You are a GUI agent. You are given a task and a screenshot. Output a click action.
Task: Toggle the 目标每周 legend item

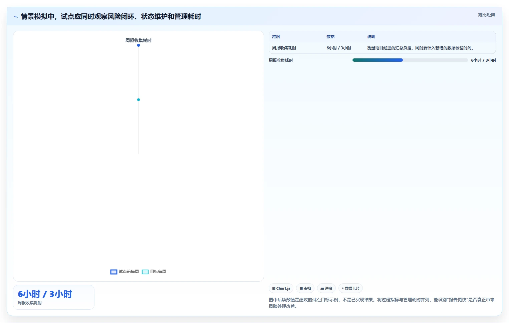(x=154, y=272)
